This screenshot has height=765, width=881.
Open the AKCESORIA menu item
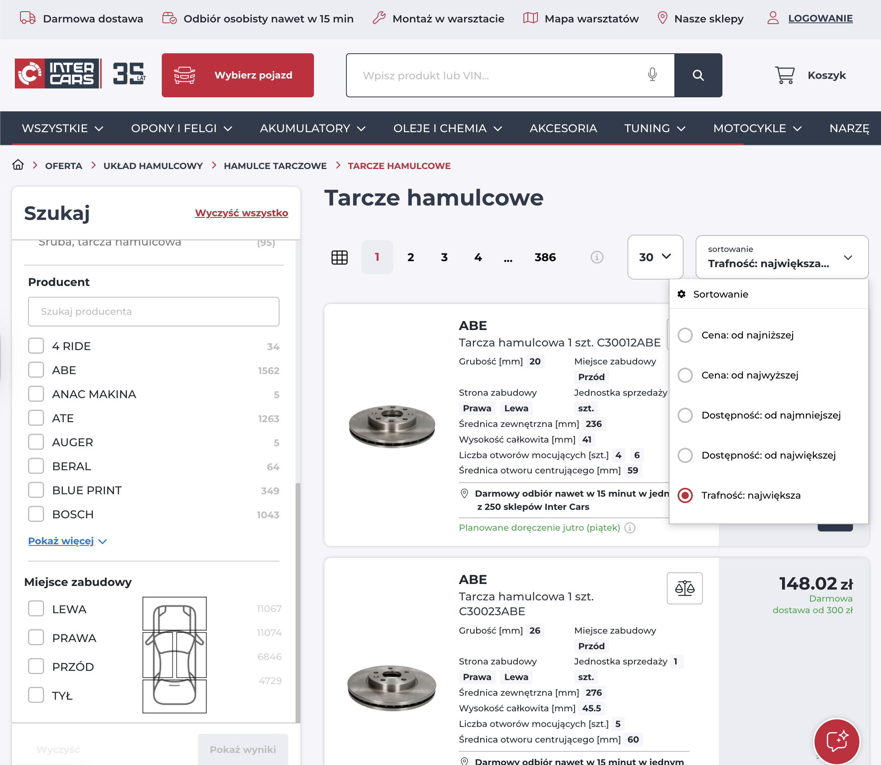pyautogui.click(x=563, y=129)
